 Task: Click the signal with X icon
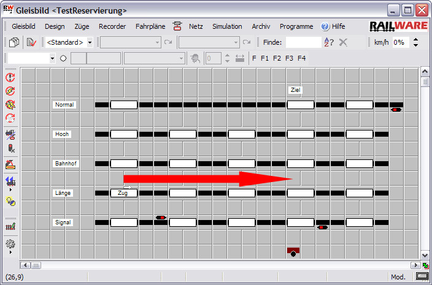coord(11,148)
